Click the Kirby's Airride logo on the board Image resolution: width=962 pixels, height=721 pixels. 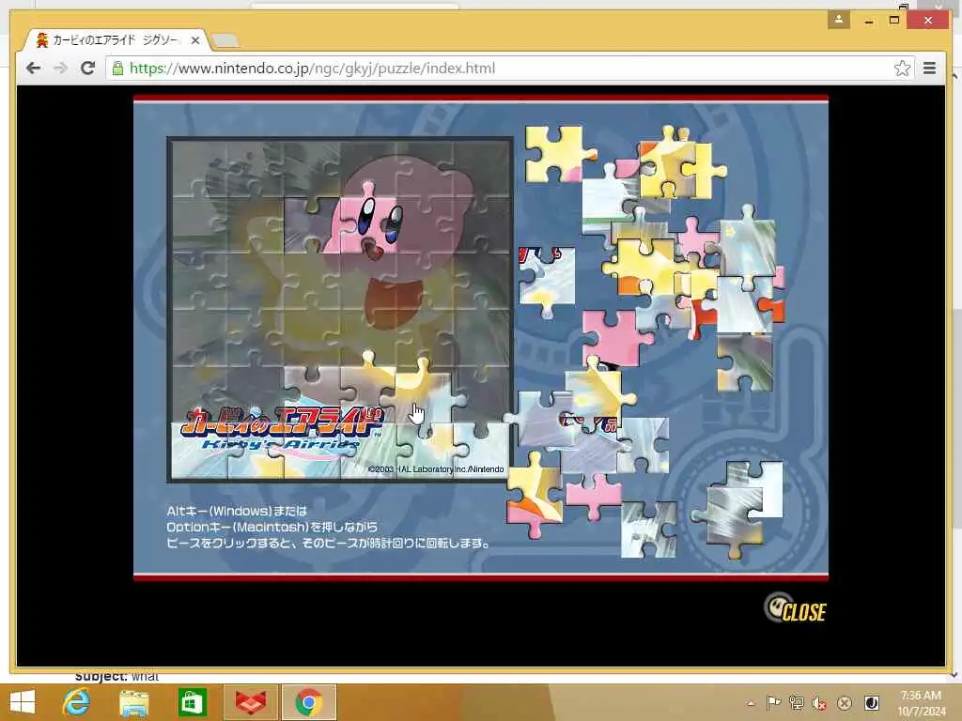(282, 430)
